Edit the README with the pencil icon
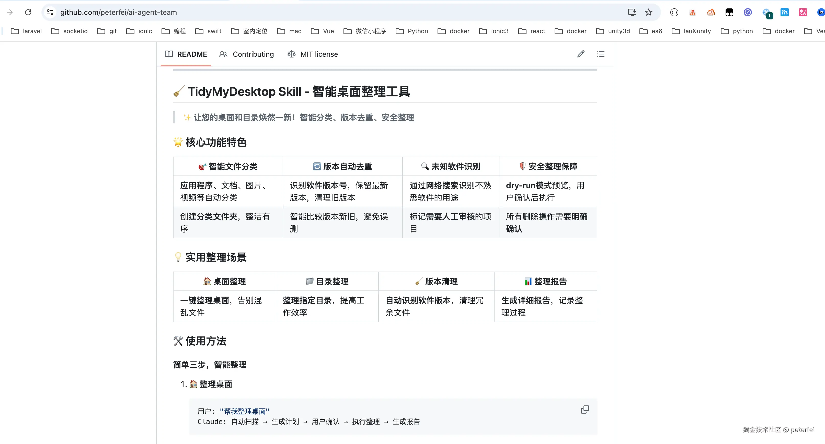The width and height of the screenshot is (825, 444). click(x=581, y=54)
